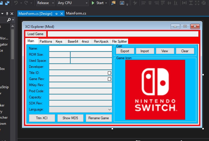The image size is (209, 141).
Task: Pin the MainForm.cs [Design] tab
Action: click(x=56, y=14)
